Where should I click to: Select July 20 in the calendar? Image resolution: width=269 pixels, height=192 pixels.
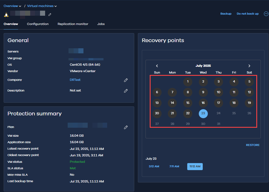pos(157,113)
